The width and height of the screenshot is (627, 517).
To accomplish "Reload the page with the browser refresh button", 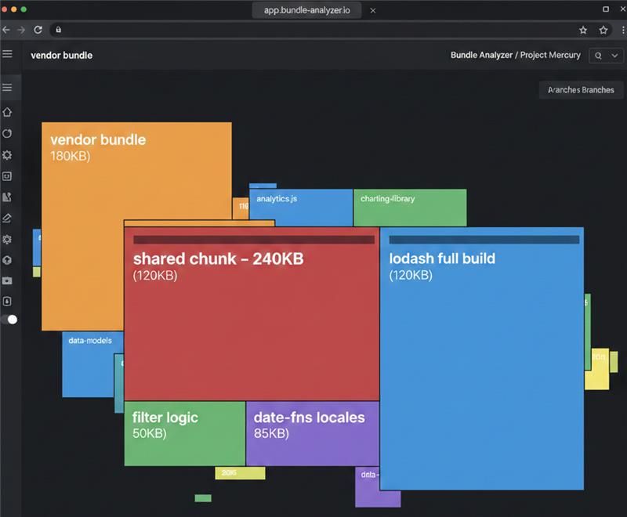I will [x=38, y=30].
